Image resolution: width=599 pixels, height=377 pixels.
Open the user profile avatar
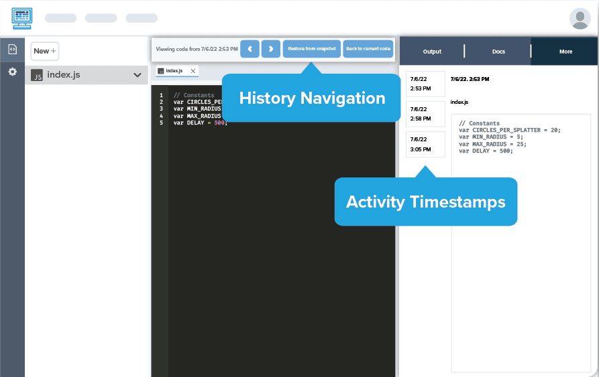pos(579,19)
